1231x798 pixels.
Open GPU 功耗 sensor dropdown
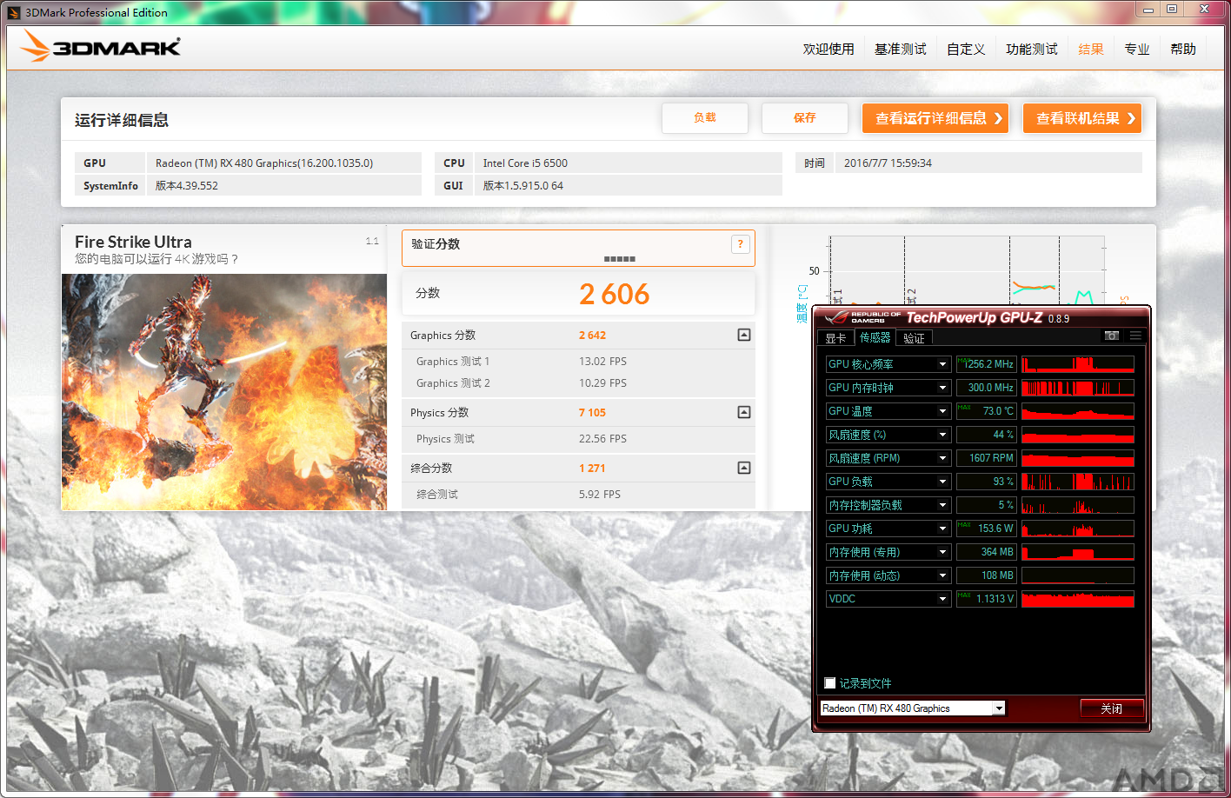point(942,529)
